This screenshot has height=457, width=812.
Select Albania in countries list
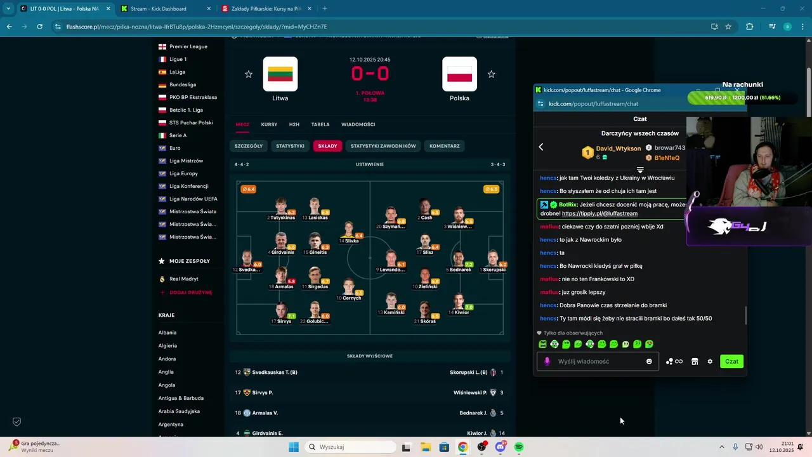[167, 333]
